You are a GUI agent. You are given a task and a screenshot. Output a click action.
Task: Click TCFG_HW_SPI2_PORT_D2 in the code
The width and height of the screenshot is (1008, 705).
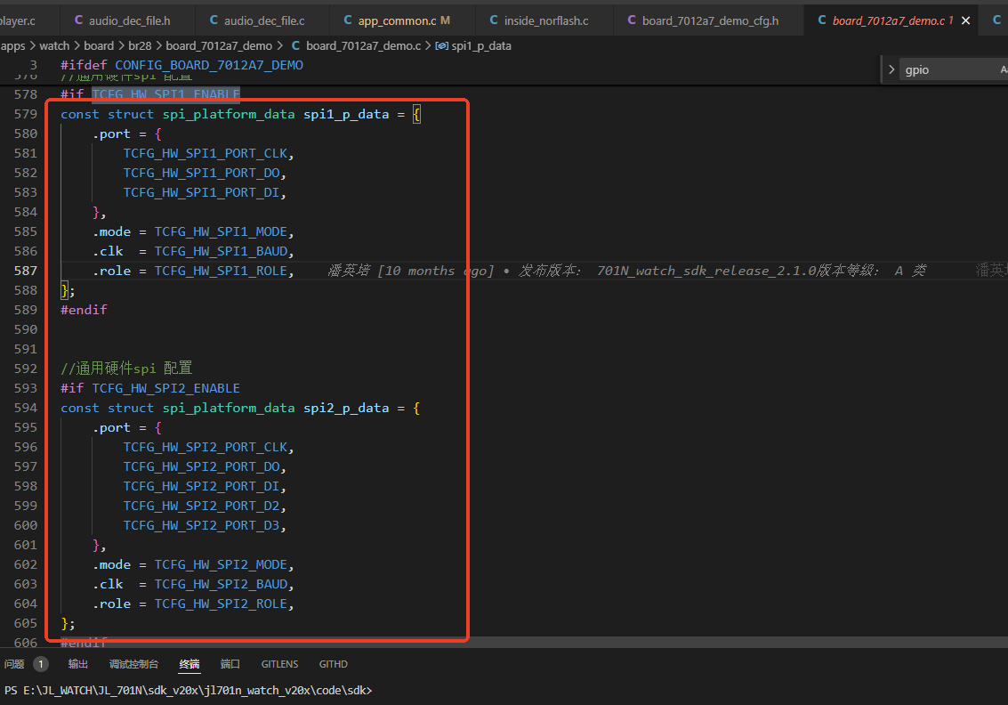coord(201,506)
